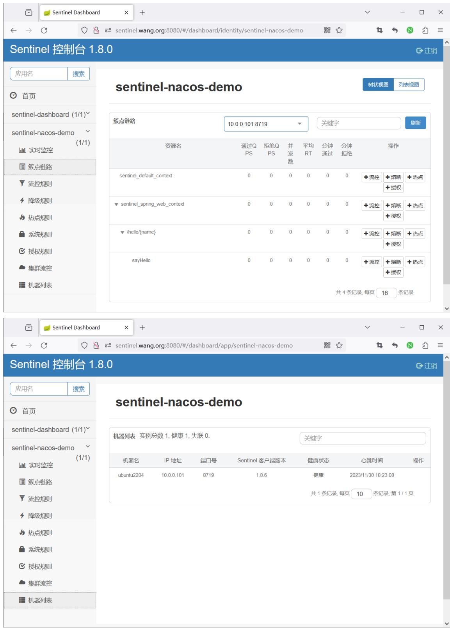450x629 pixels.
Task: Open extensions puzzle icon in top browser window
Action: [x=425, y=30]
